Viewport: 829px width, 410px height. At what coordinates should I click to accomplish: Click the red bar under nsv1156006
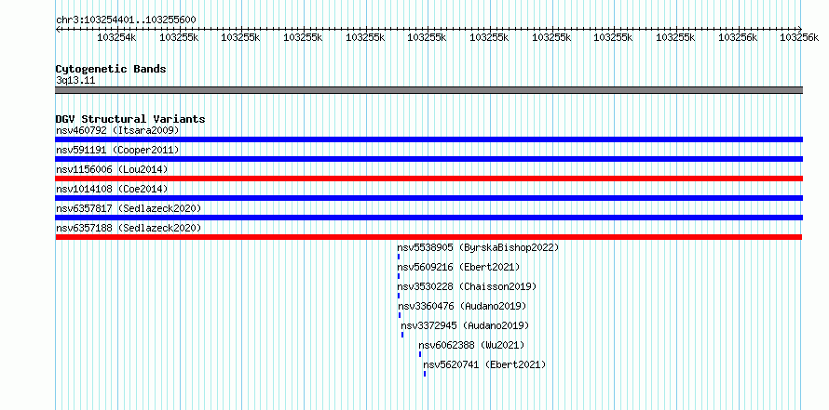(428, 179)
